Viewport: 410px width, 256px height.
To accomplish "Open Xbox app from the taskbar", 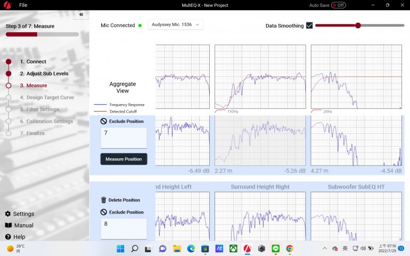I will point(233,249).
